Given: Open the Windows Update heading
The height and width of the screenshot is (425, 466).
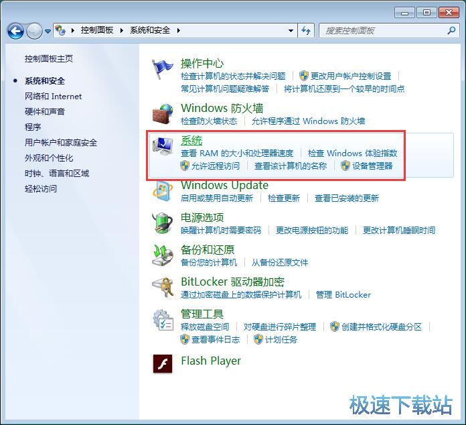Looking at the screenshot, I should (x=224, y=185).
